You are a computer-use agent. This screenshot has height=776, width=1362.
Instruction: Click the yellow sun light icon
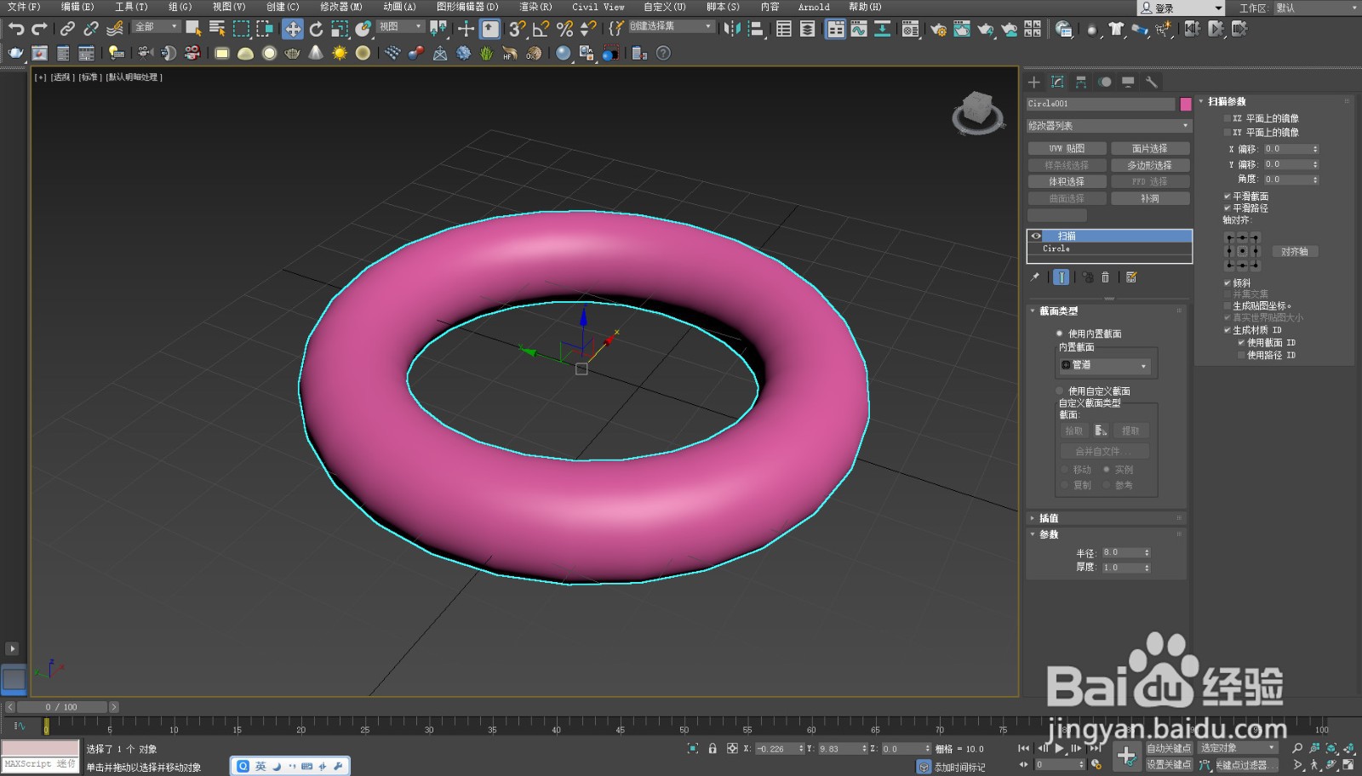pyautogui.click(x=340, y=53)
